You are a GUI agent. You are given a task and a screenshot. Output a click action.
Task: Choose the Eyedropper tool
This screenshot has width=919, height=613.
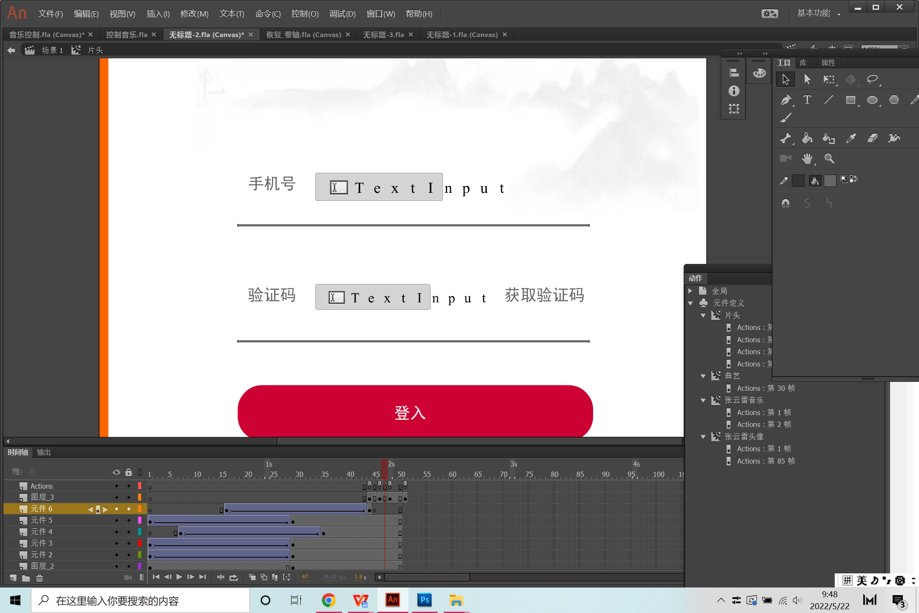(x=851, y=138)
